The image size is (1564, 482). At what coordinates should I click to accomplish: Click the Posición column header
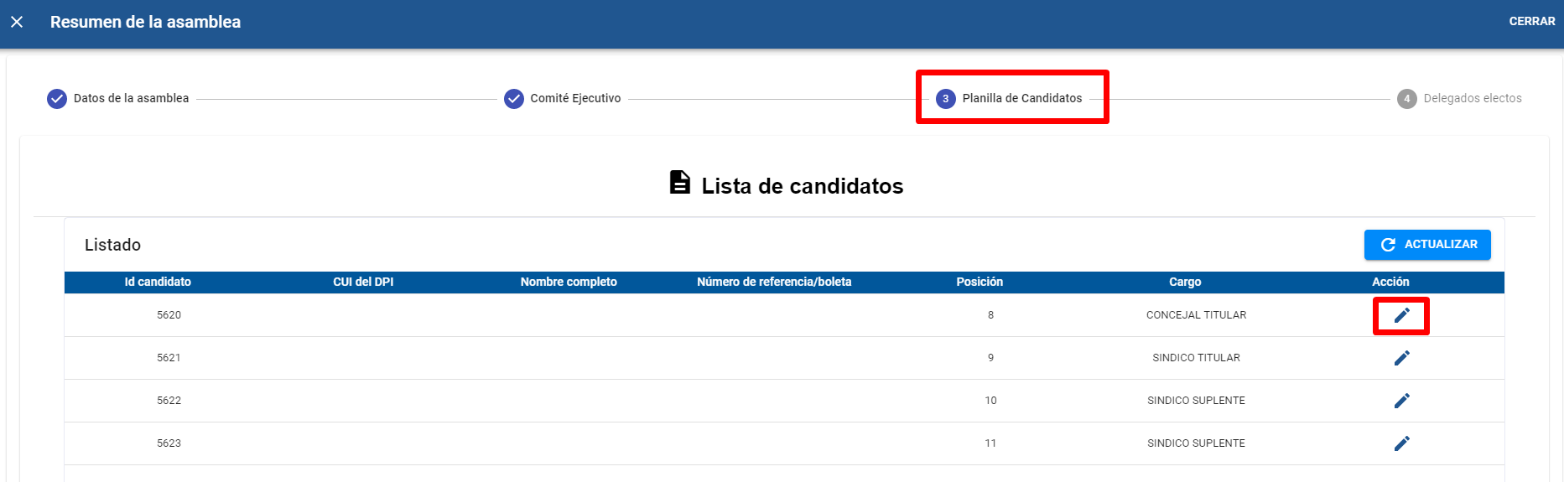(x=979, y=282)
